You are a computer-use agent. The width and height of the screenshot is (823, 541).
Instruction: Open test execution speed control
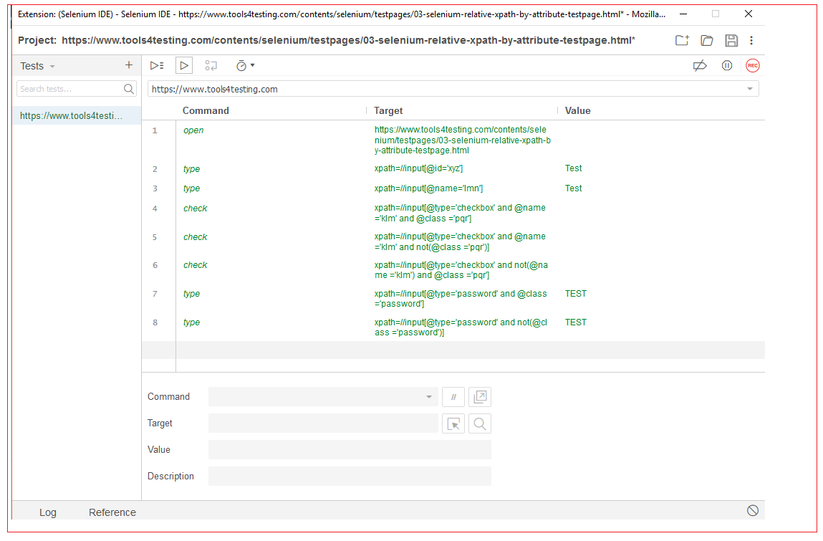(x=245, y=66)
